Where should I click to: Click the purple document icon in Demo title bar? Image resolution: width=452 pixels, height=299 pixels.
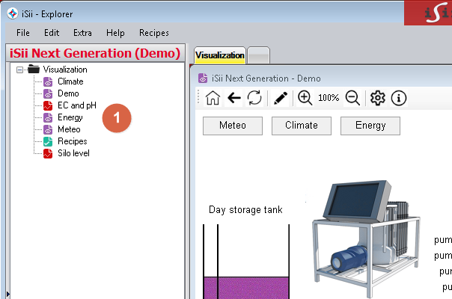[x=203, y=78]
